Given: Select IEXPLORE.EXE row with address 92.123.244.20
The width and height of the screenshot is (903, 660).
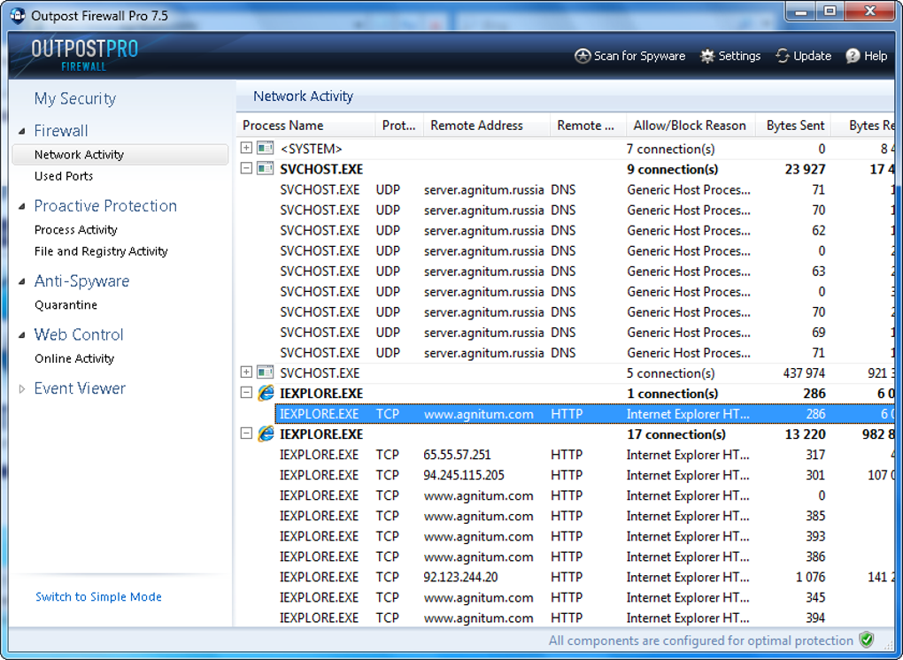Looking at the screenshot, I should coord(584,577).
